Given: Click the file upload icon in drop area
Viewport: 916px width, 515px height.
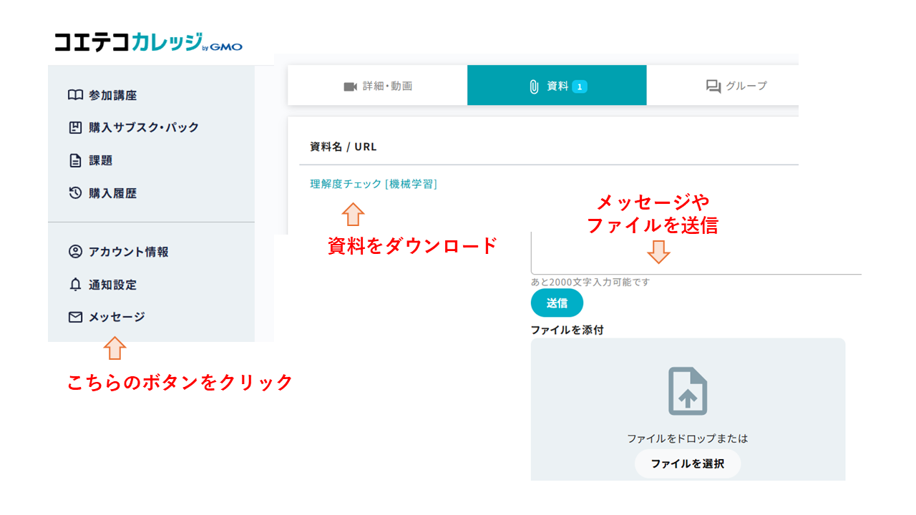Looking at the screenshot, I should (x=687, y=391).
